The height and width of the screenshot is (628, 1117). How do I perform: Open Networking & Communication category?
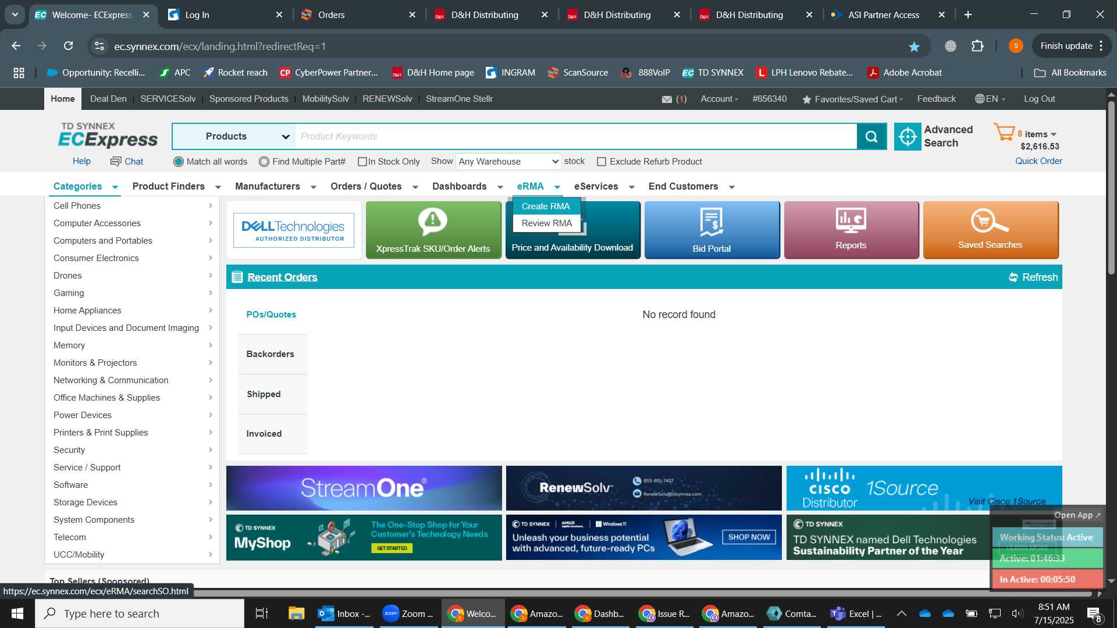pyautogui.click(x=111, y=380)
